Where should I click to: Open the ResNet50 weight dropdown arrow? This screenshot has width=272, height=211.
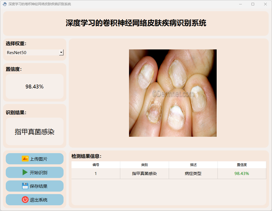(61, 52)
